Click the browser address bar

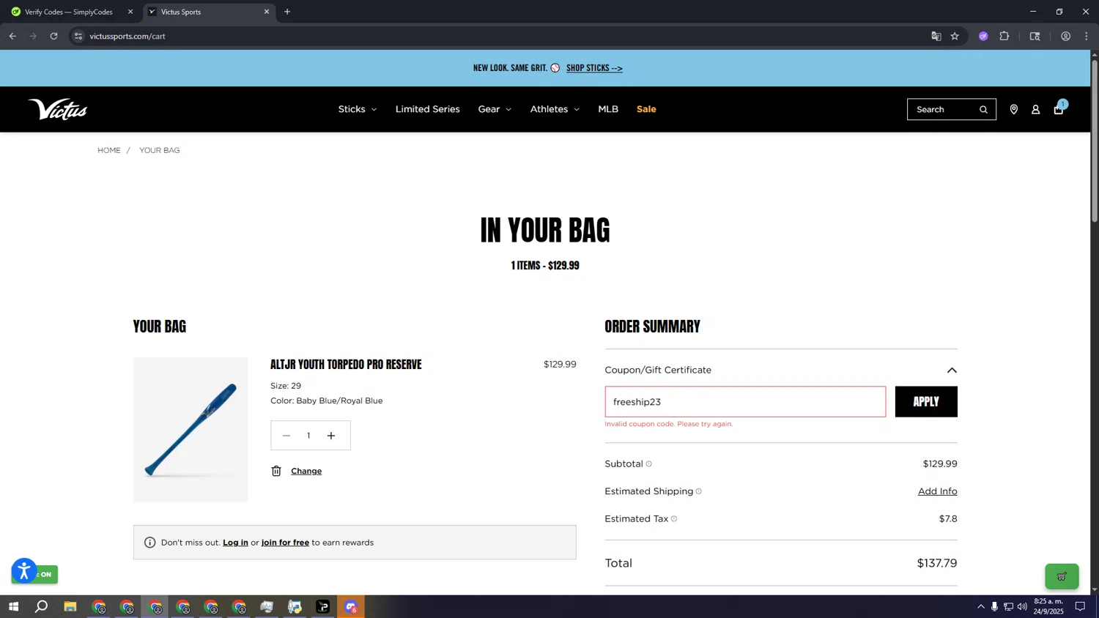[x=506, y=36]
